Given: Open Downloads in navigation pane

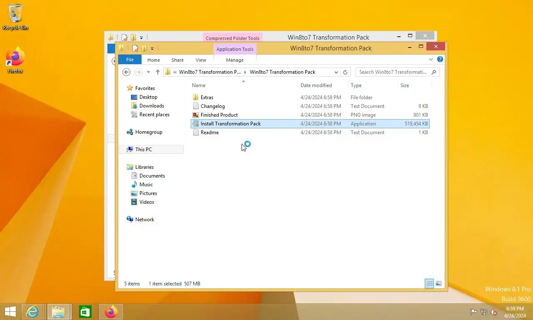Looking at the screenshot, I should 152,106.
